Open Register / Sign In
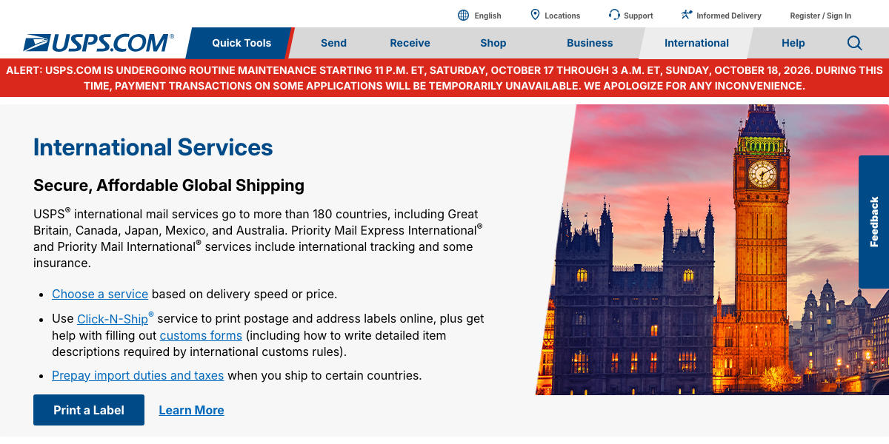The width and height of the screenshot is (889, 444). (x=821, y=16)
